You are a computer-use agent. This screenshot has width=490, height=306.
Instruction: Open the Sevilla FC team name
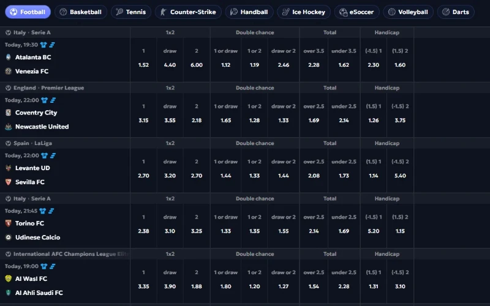(x=29, y=182)
